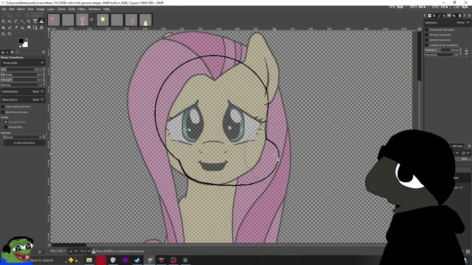
Task: Enable High quality preview checkbox
Action: pos(3,106)
